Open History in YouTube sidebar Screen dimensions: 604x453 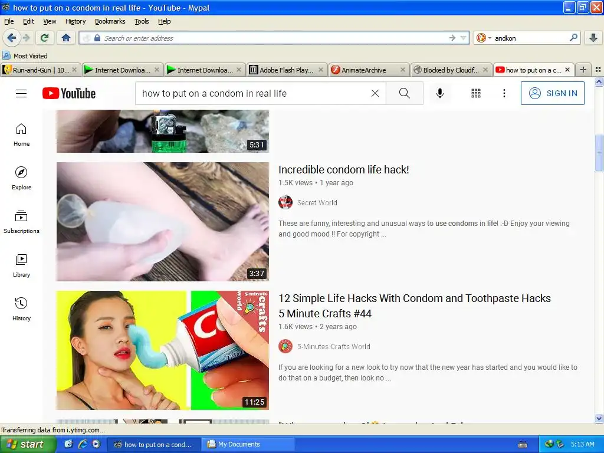[22, 309]
